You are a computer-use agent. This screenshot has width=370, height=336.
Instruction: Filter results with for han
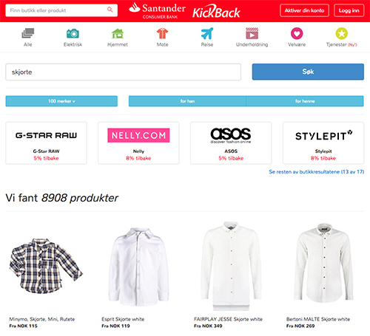[x=187, y=101]
